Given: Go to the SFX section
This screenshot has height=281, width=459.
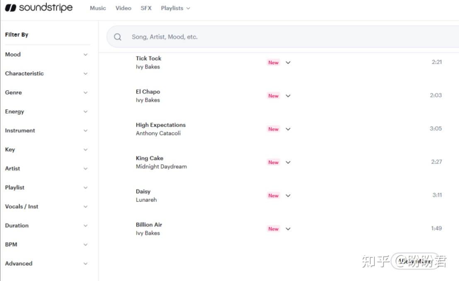Looking at the screenshot, I should [146, 8].
